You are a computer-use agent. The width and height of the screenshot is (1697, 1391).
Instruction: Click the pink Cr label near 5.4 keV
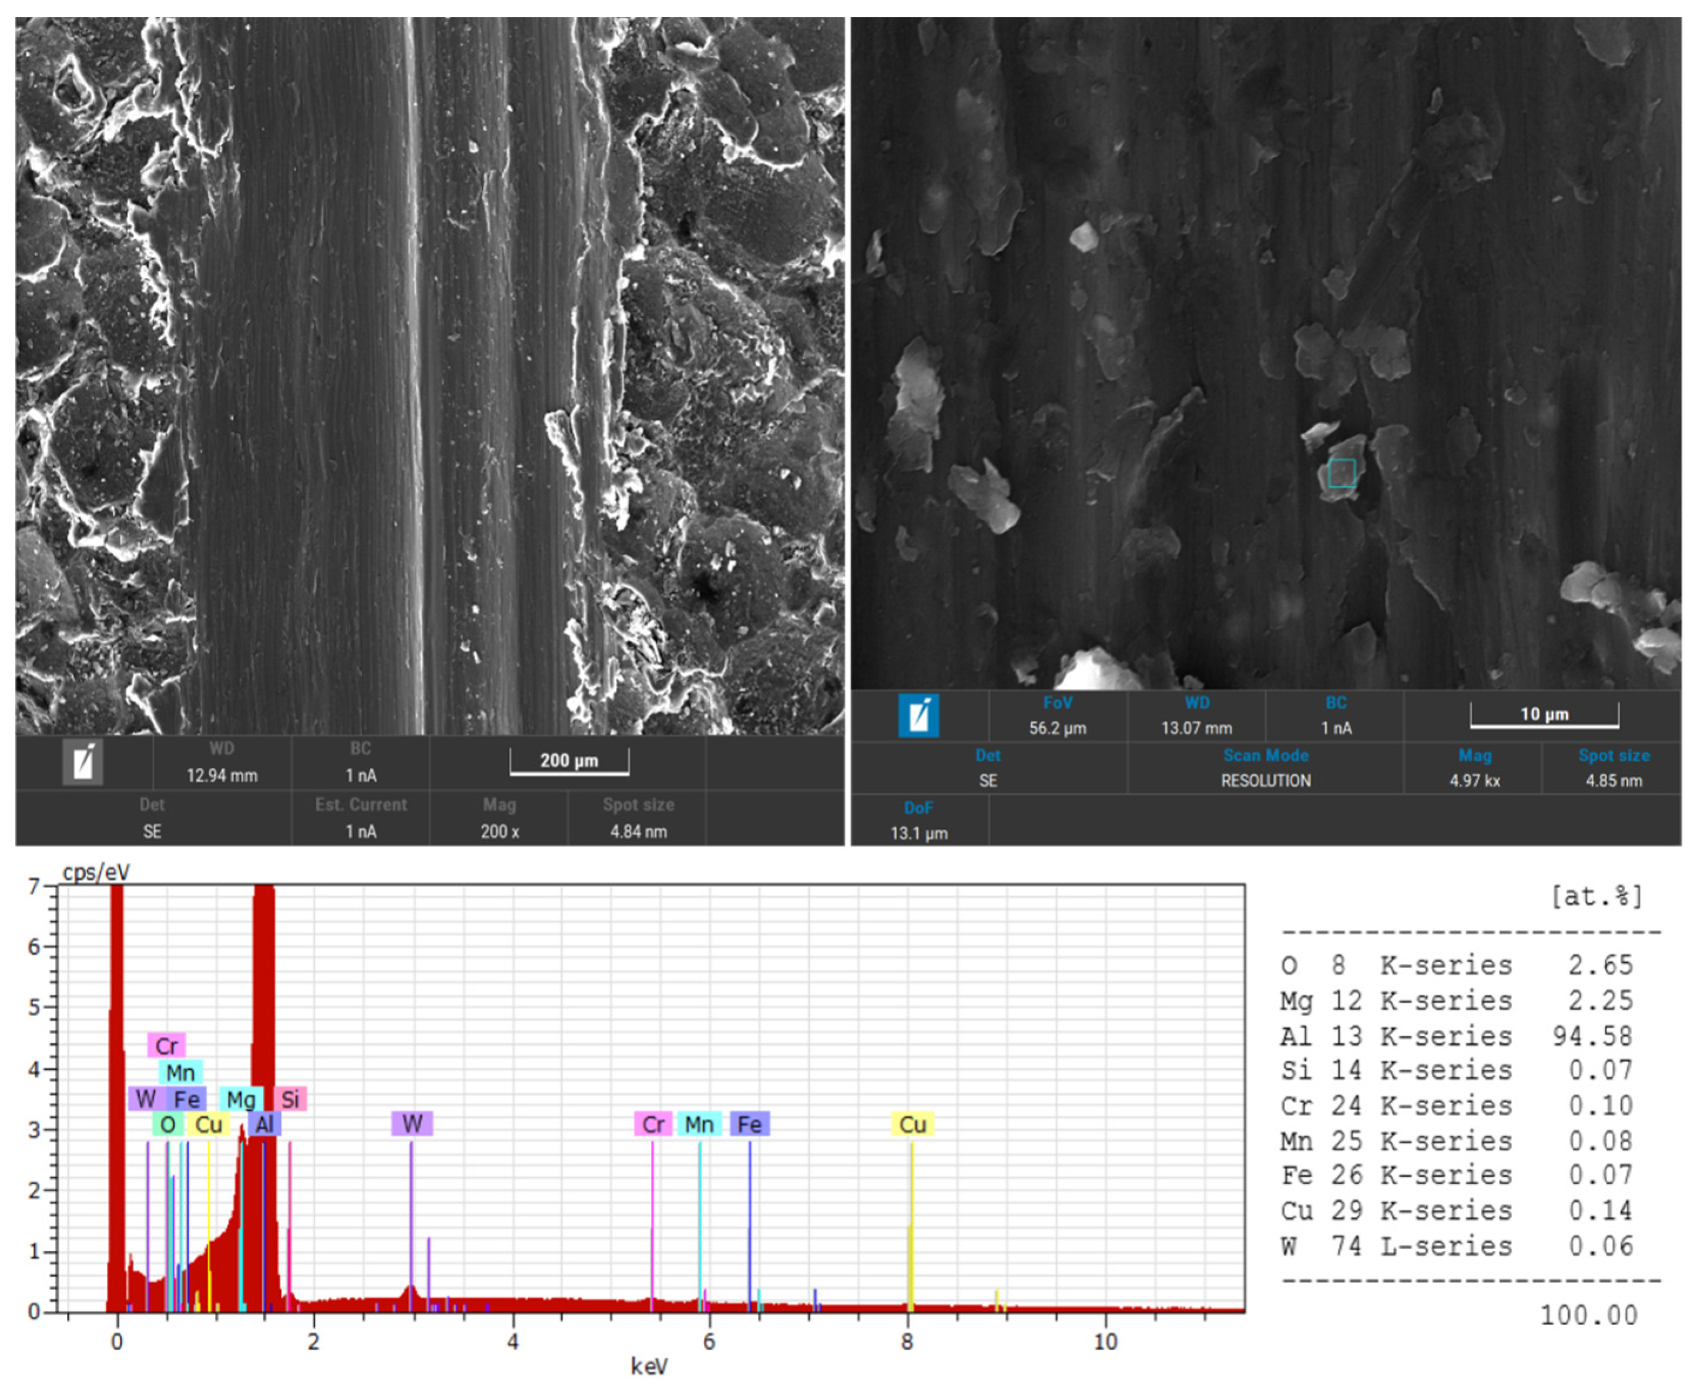[652, 1124]
